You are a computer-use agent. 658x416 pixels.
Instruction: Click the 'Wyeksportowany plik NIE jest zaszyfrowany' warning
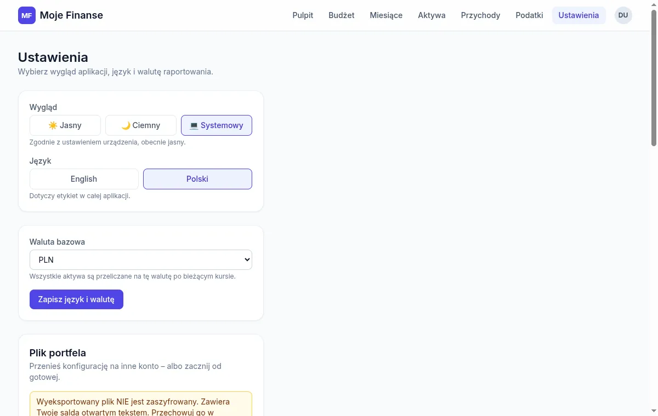coord(141,404)
